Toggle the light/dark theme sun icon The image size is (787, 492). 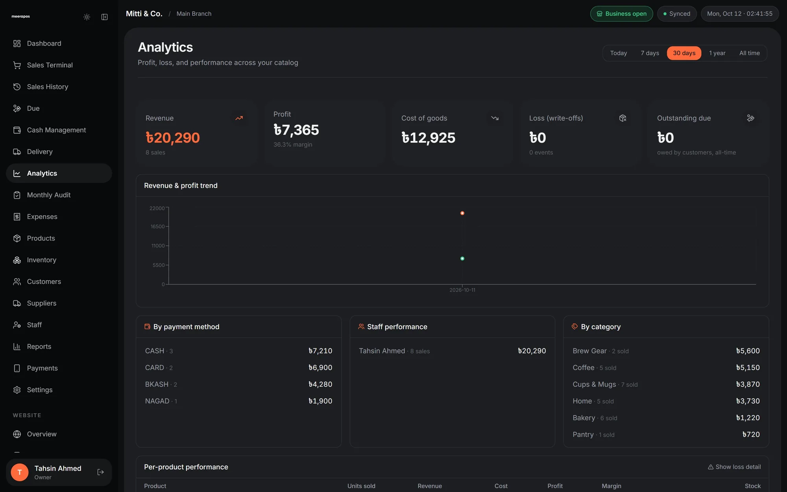[87, 17]
